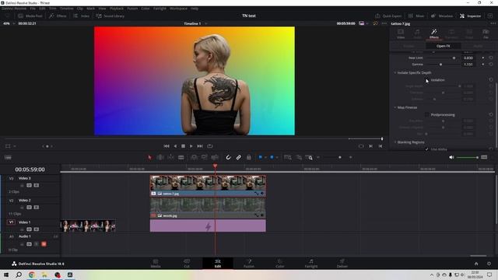
Task: Toggle the Use Alpha checkbox
Action: point(427,149)
